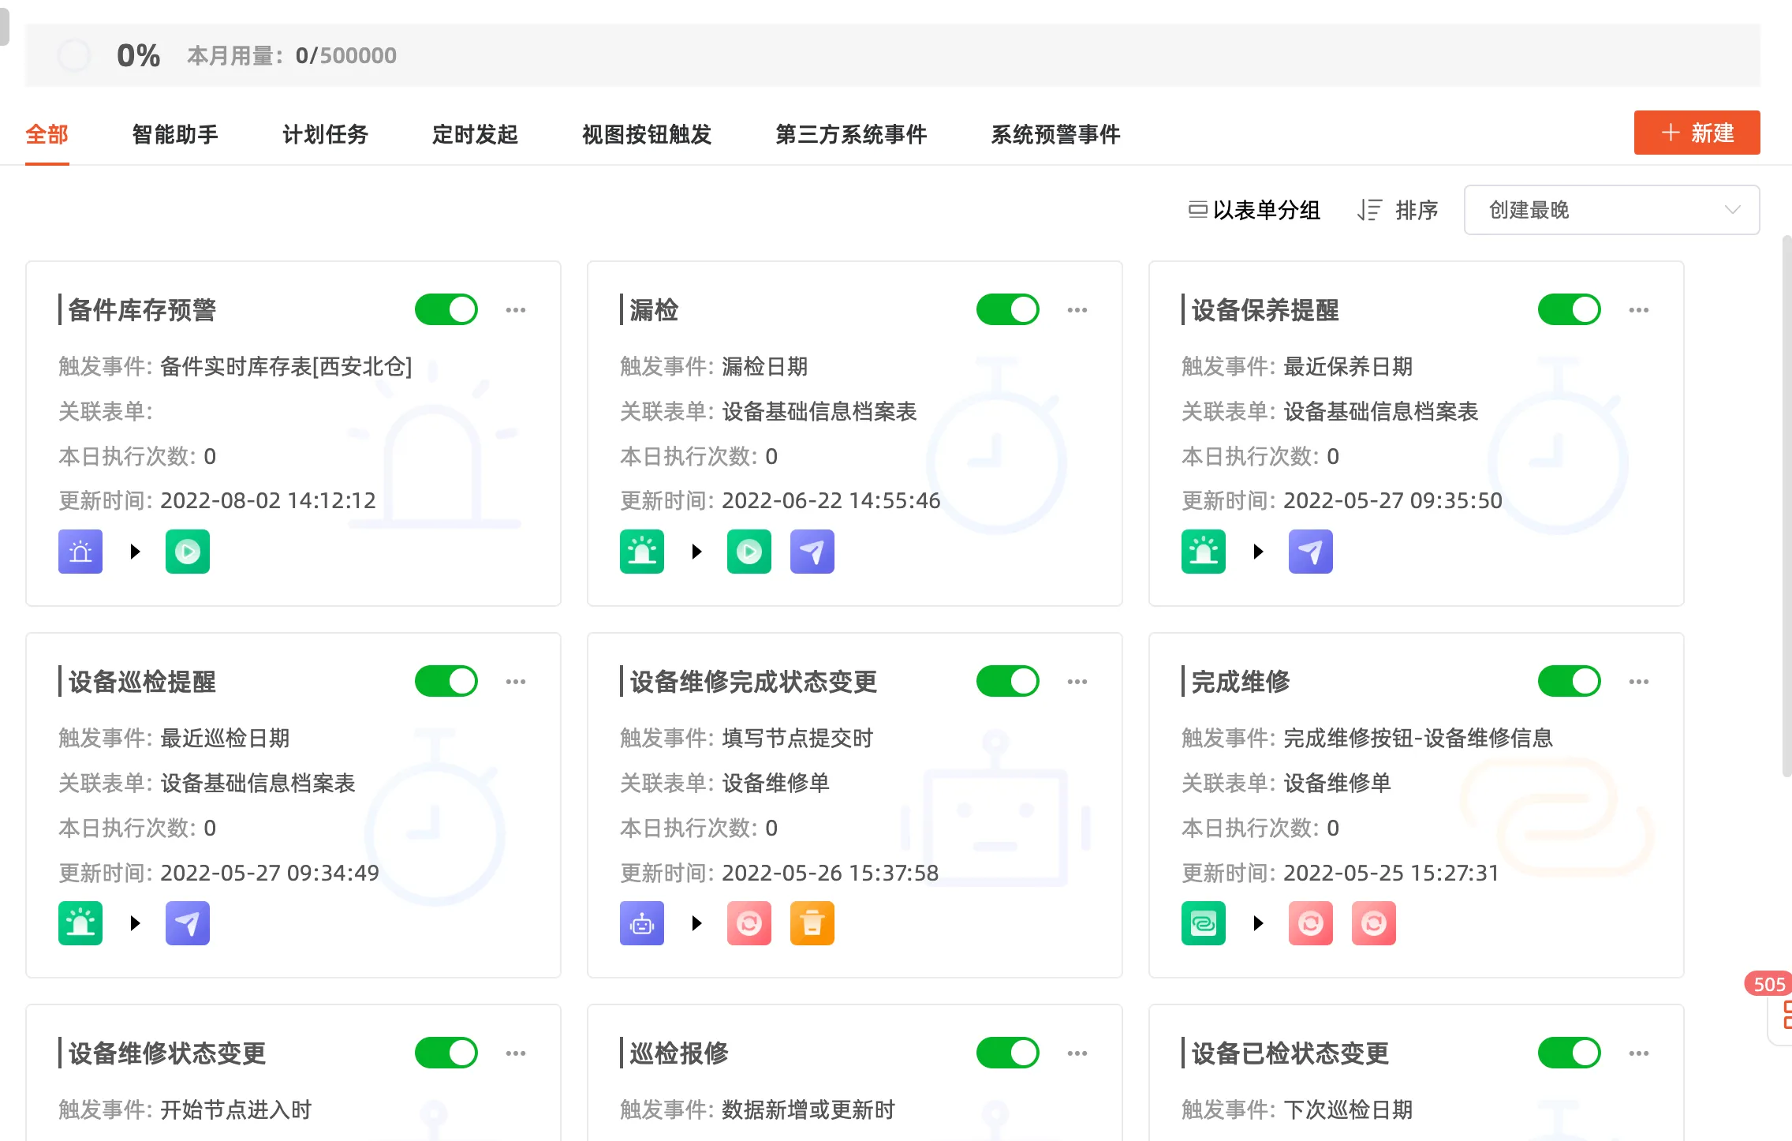1792x1141 pixels.
Task: Disable the 备件库存预警 toggle switch
Action: (446, 309)
